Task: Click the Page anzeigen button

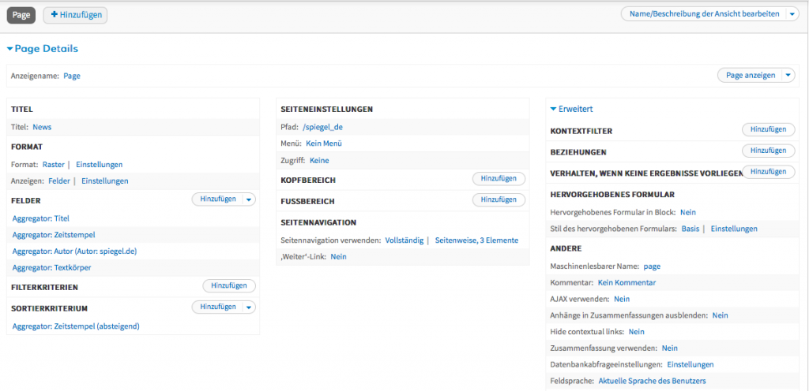Action: pos(750,76)
